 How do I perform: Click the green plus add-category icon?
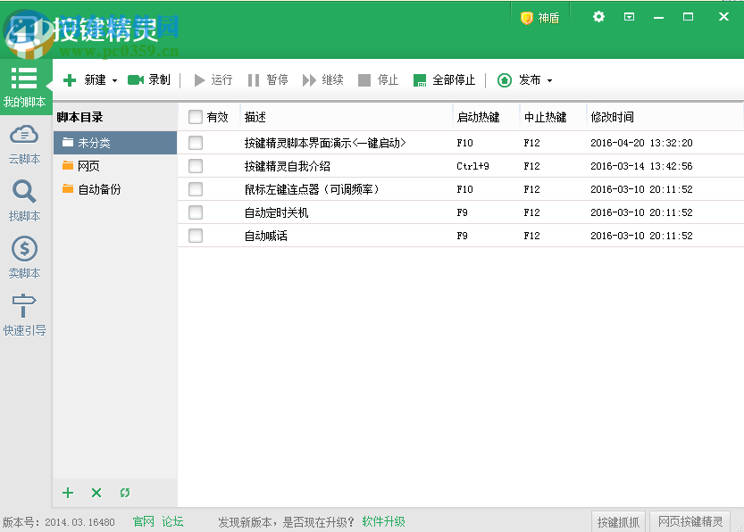point(68,493)
